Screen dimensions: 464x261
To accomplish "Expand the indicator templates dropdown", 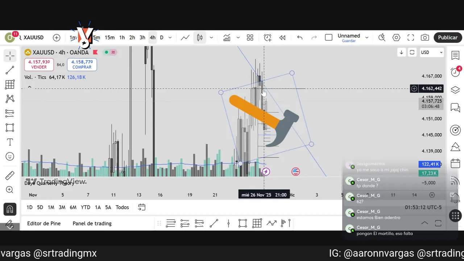I will tap(238, 37).
